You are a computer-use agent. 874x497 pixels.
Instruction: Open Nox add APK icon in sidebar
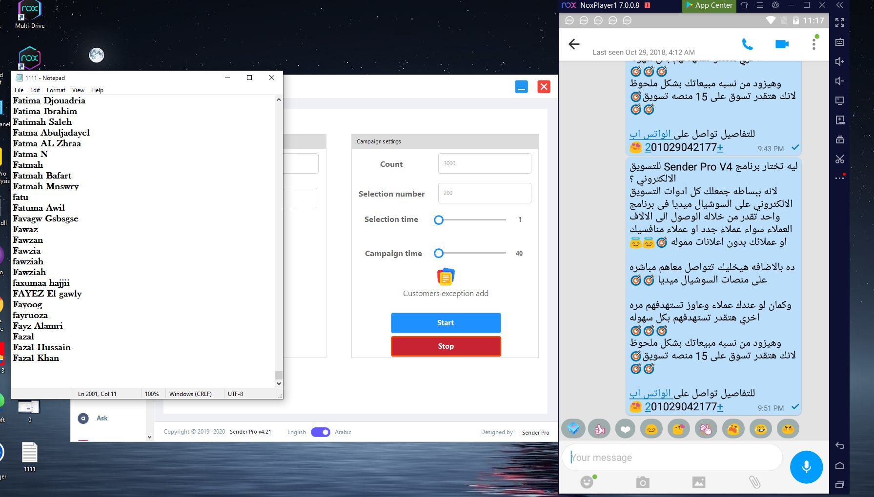tap(840, 120)
